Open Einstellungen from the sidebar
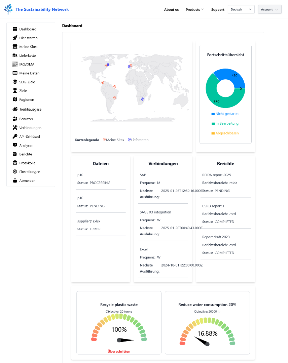 point(30,172)
